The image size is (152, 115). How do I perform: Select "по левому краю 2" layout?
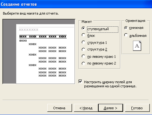[83, 64]
